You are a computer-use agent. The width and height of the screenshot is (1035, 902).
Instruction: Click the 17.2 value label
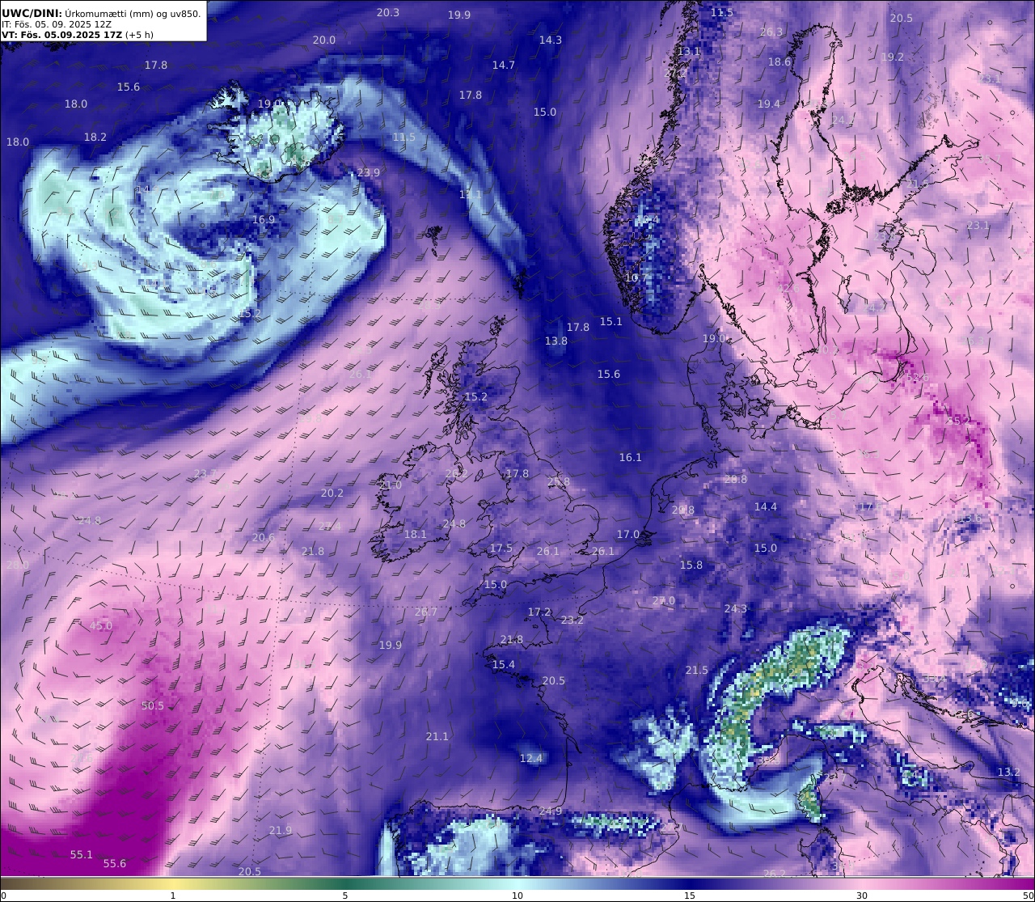pos(539,612)
